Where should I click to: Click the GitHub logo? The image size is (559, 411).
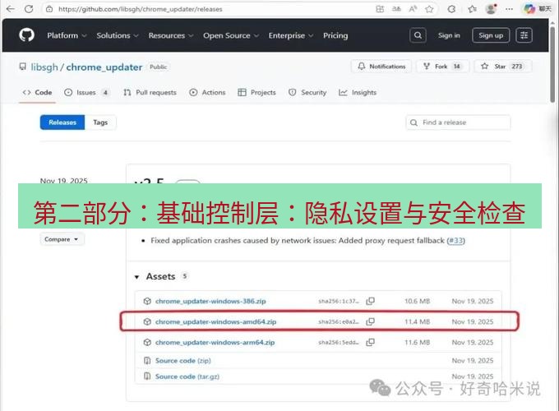[x=26, y=35]
